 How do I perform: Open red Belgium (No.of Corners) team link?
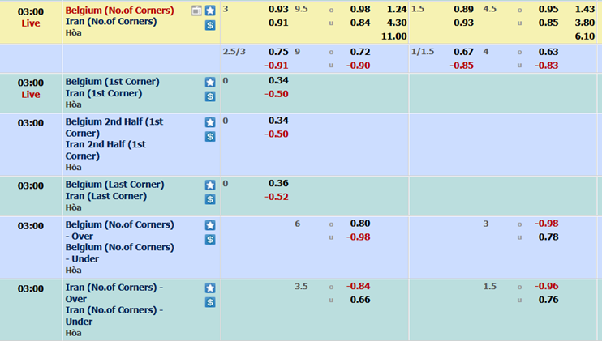[x=120, y=11]
